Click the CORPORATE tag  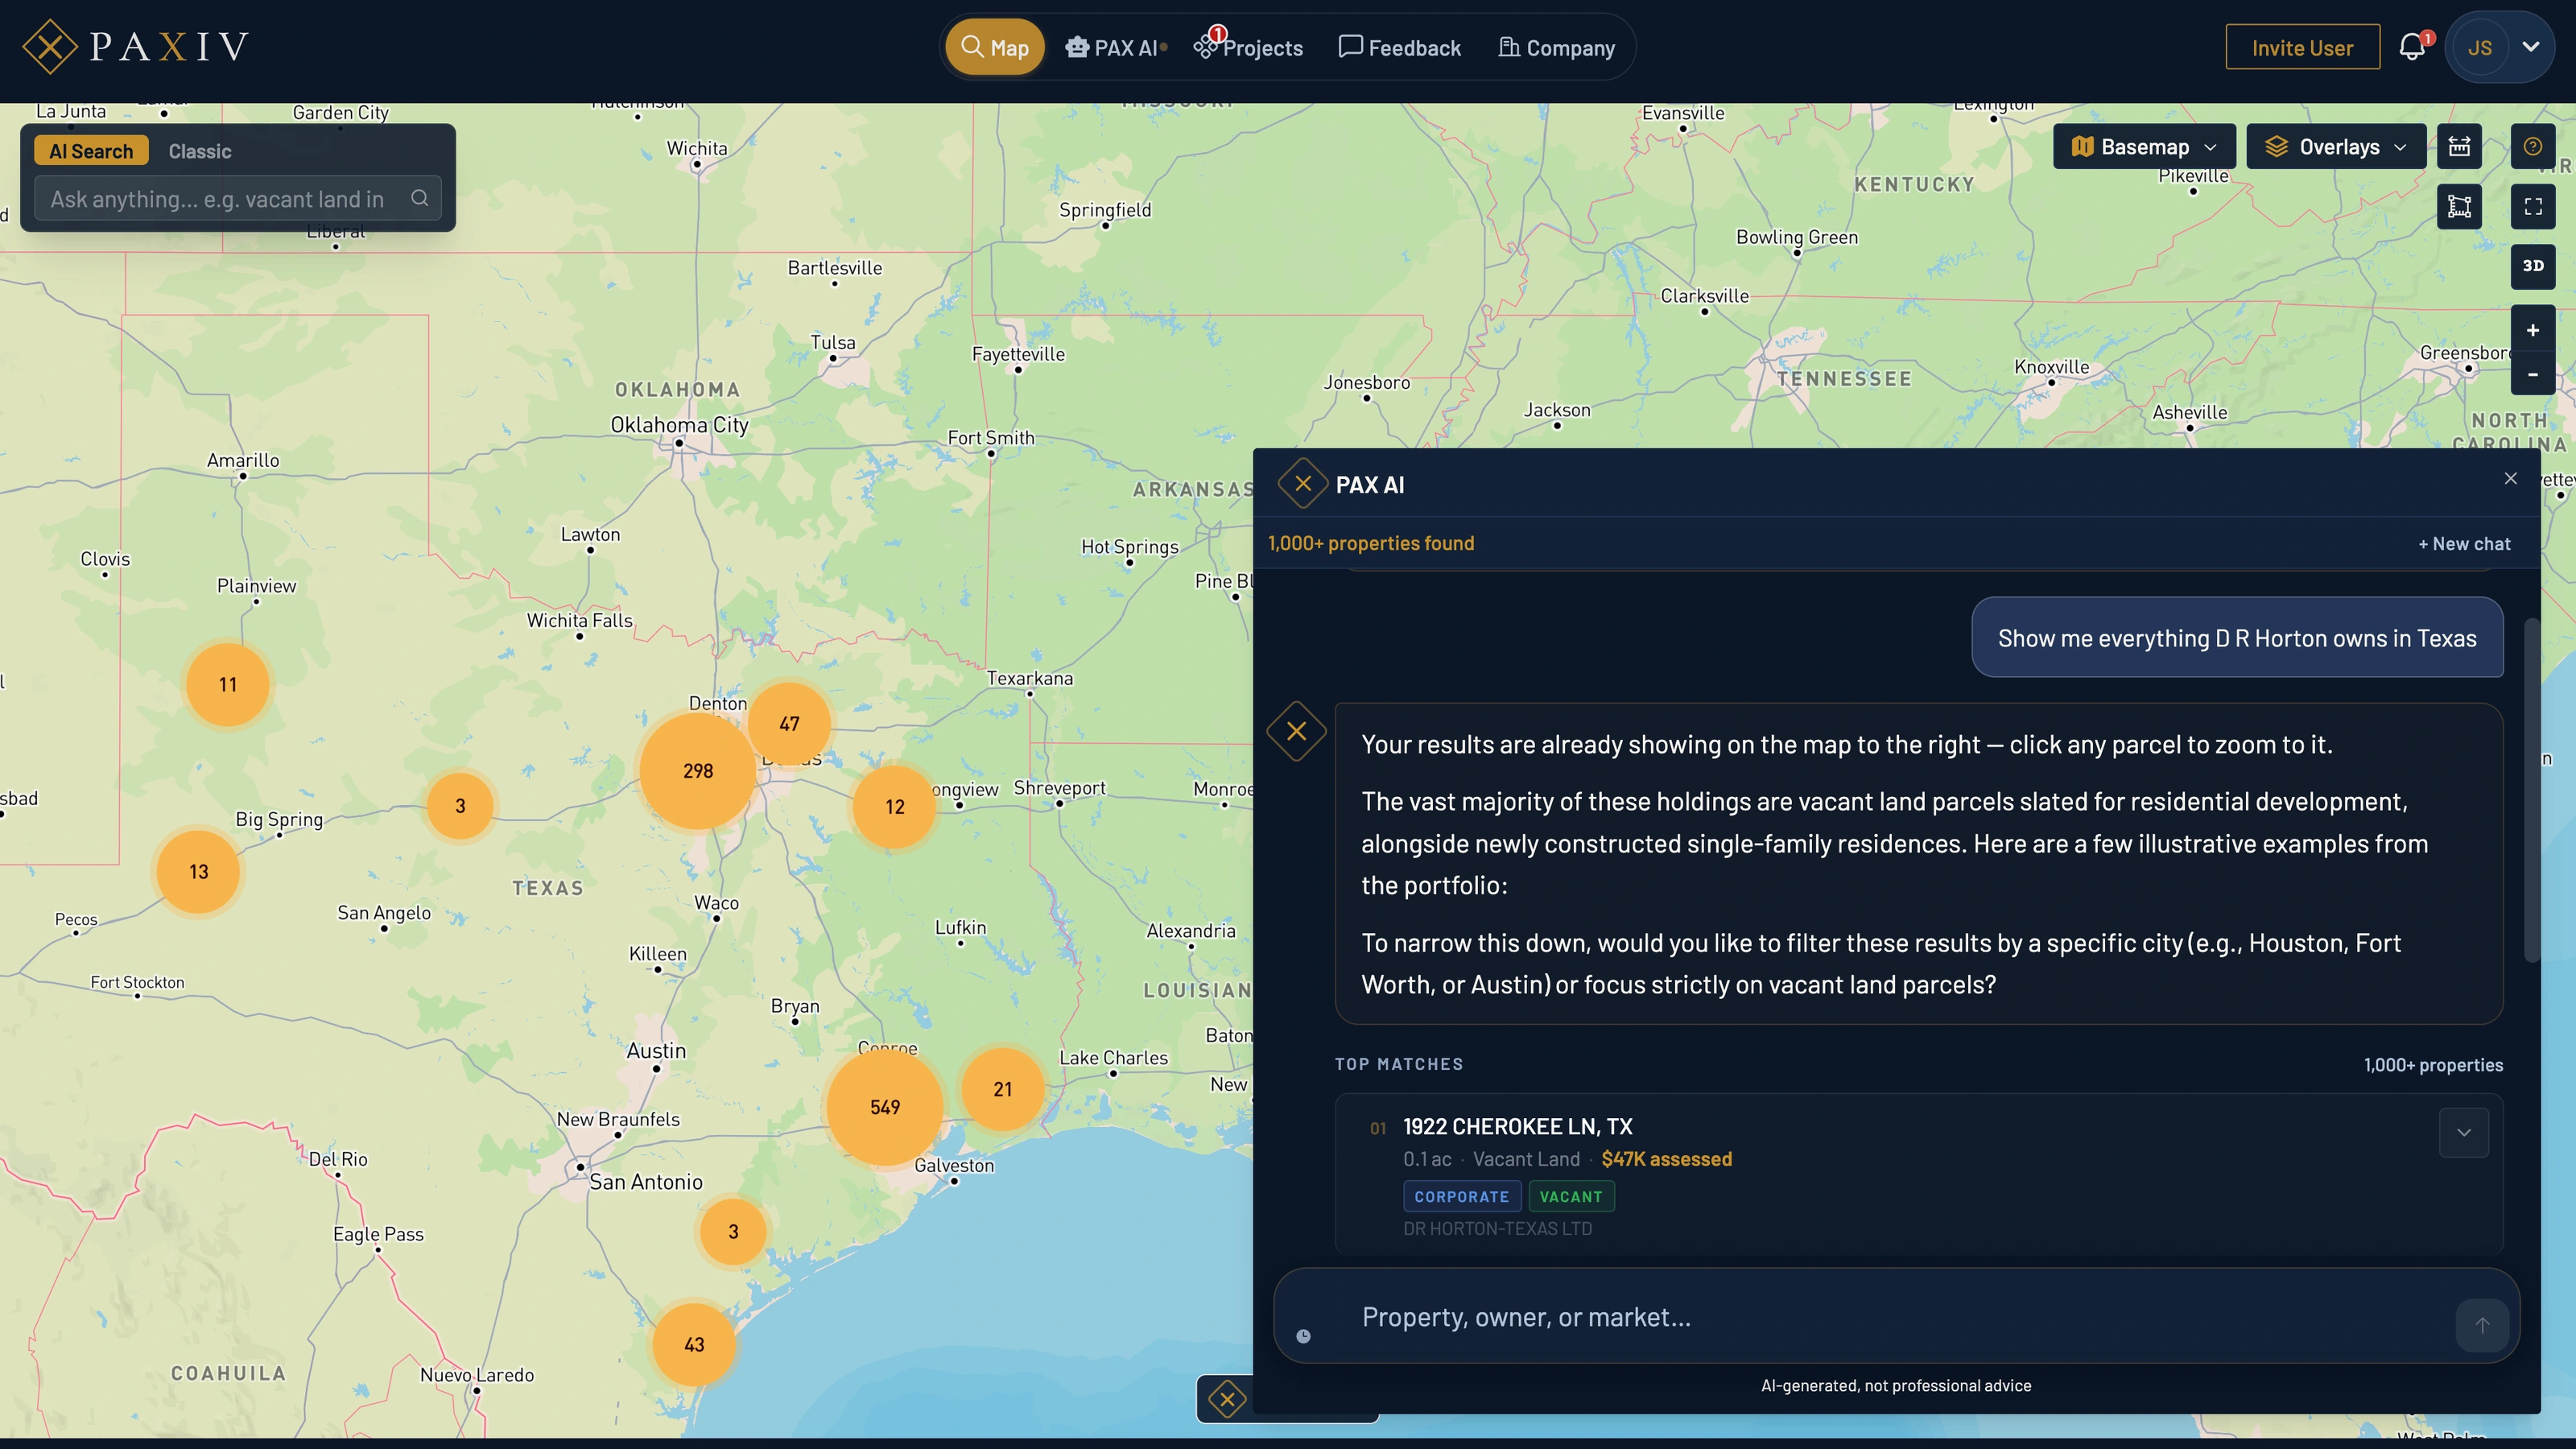pyautogui.click(x=1461, y=1197)
